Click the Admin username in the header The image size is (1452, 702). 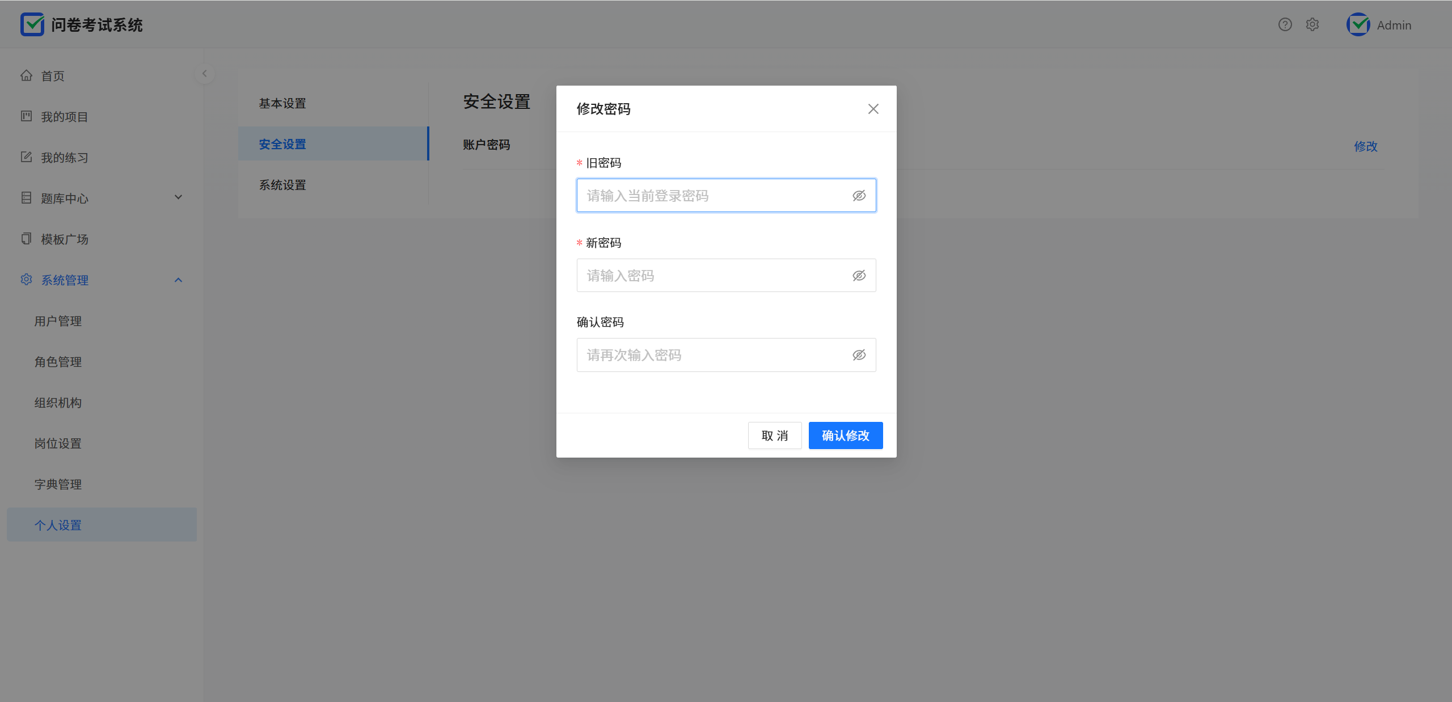(1394, 25)
